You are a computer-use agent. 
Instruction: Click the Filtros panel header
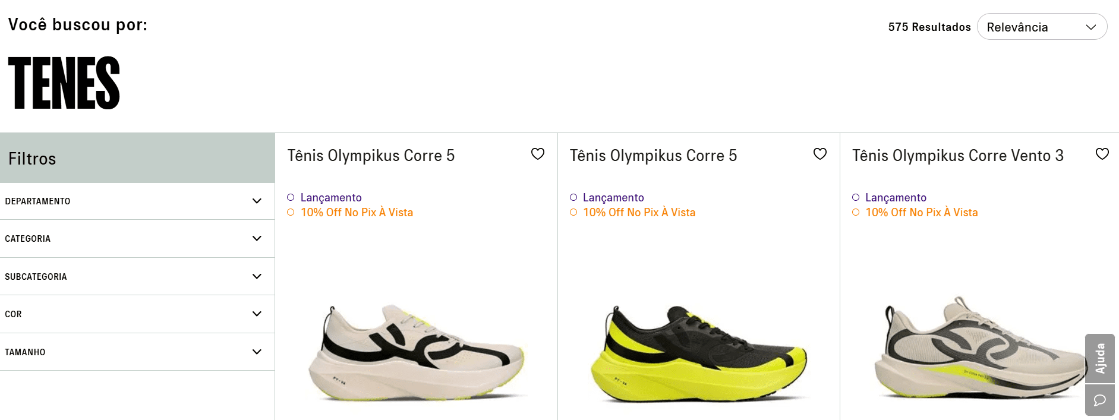[137, 159]
